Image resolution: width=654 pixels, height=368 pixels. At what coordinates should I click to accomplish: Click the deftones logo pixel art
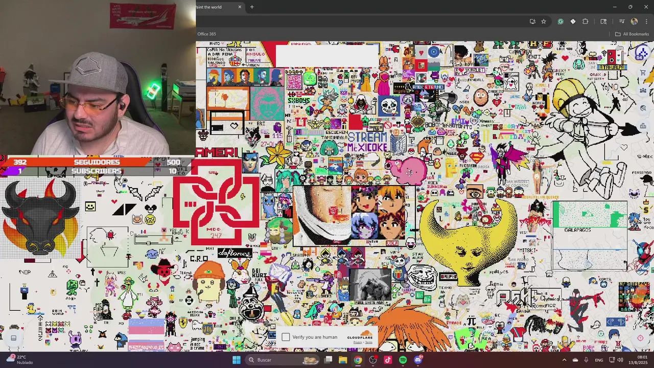tap(235, 252)
